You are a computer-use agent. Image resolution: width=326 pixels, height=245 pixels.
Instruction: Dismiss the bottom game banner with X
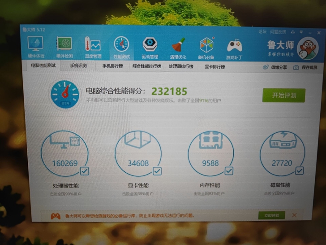pos(294,215)
